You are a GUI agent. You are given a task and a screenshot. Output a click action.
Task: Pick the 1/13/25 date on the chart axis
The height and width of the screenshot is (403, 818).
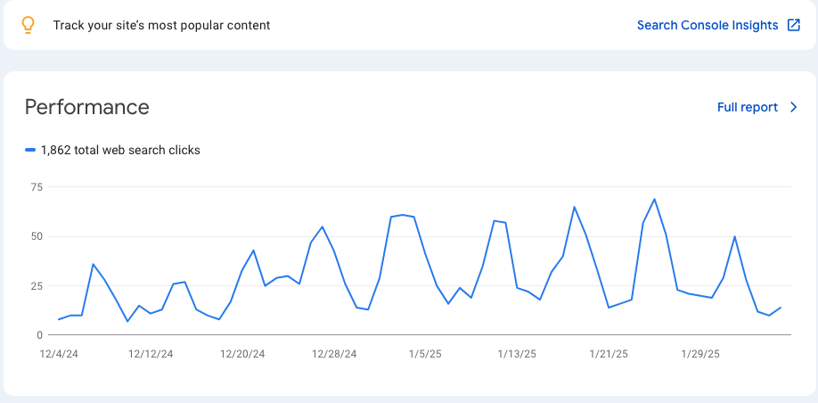pos(517,354)
